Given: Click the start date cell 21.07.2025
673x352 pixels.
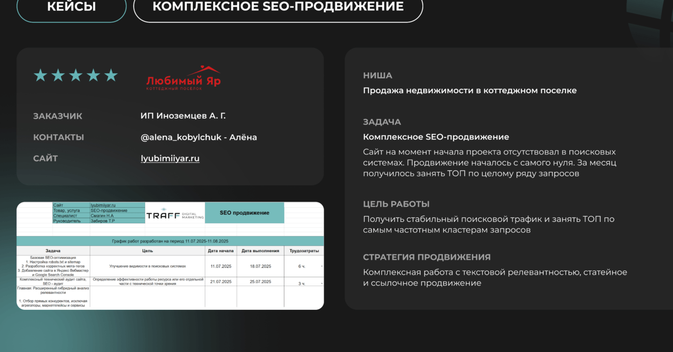Looking at the screenshot, I should click(x=221, y=282).
